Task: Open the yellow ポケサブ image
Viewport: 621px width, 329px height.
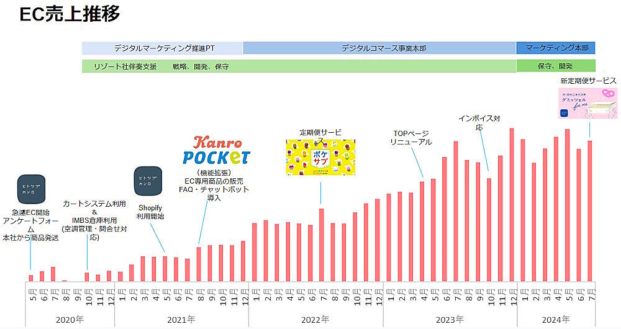Action: click(320, 157)
